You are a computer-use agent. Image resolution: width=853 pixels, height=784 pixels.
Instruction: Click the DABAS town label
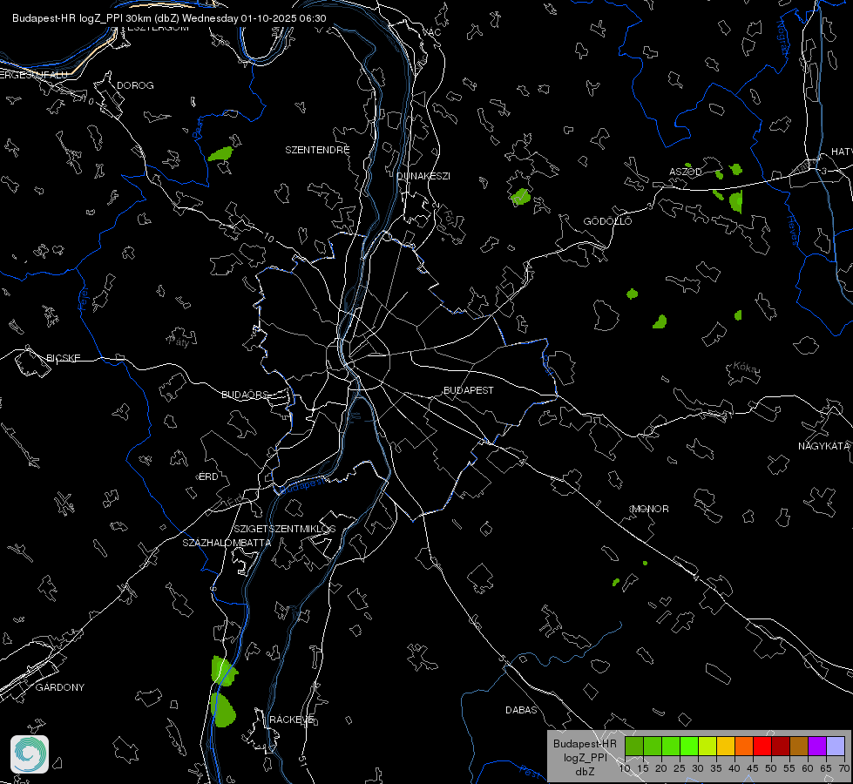click(x=521, y=710)
